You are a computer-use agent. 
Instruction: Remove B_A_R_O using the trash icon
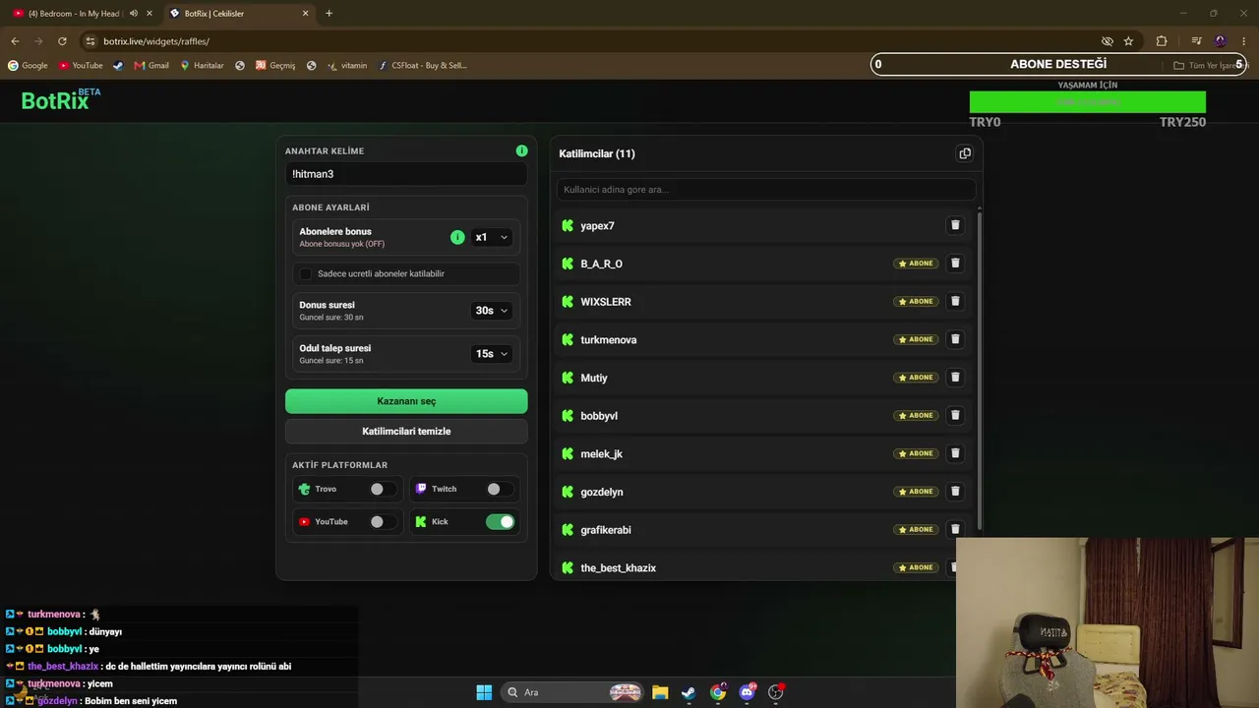(x=954, y=264)
